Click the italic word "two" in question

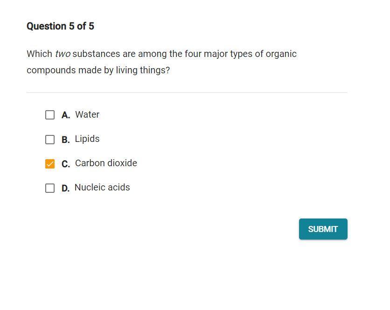[x=63, y=54]
